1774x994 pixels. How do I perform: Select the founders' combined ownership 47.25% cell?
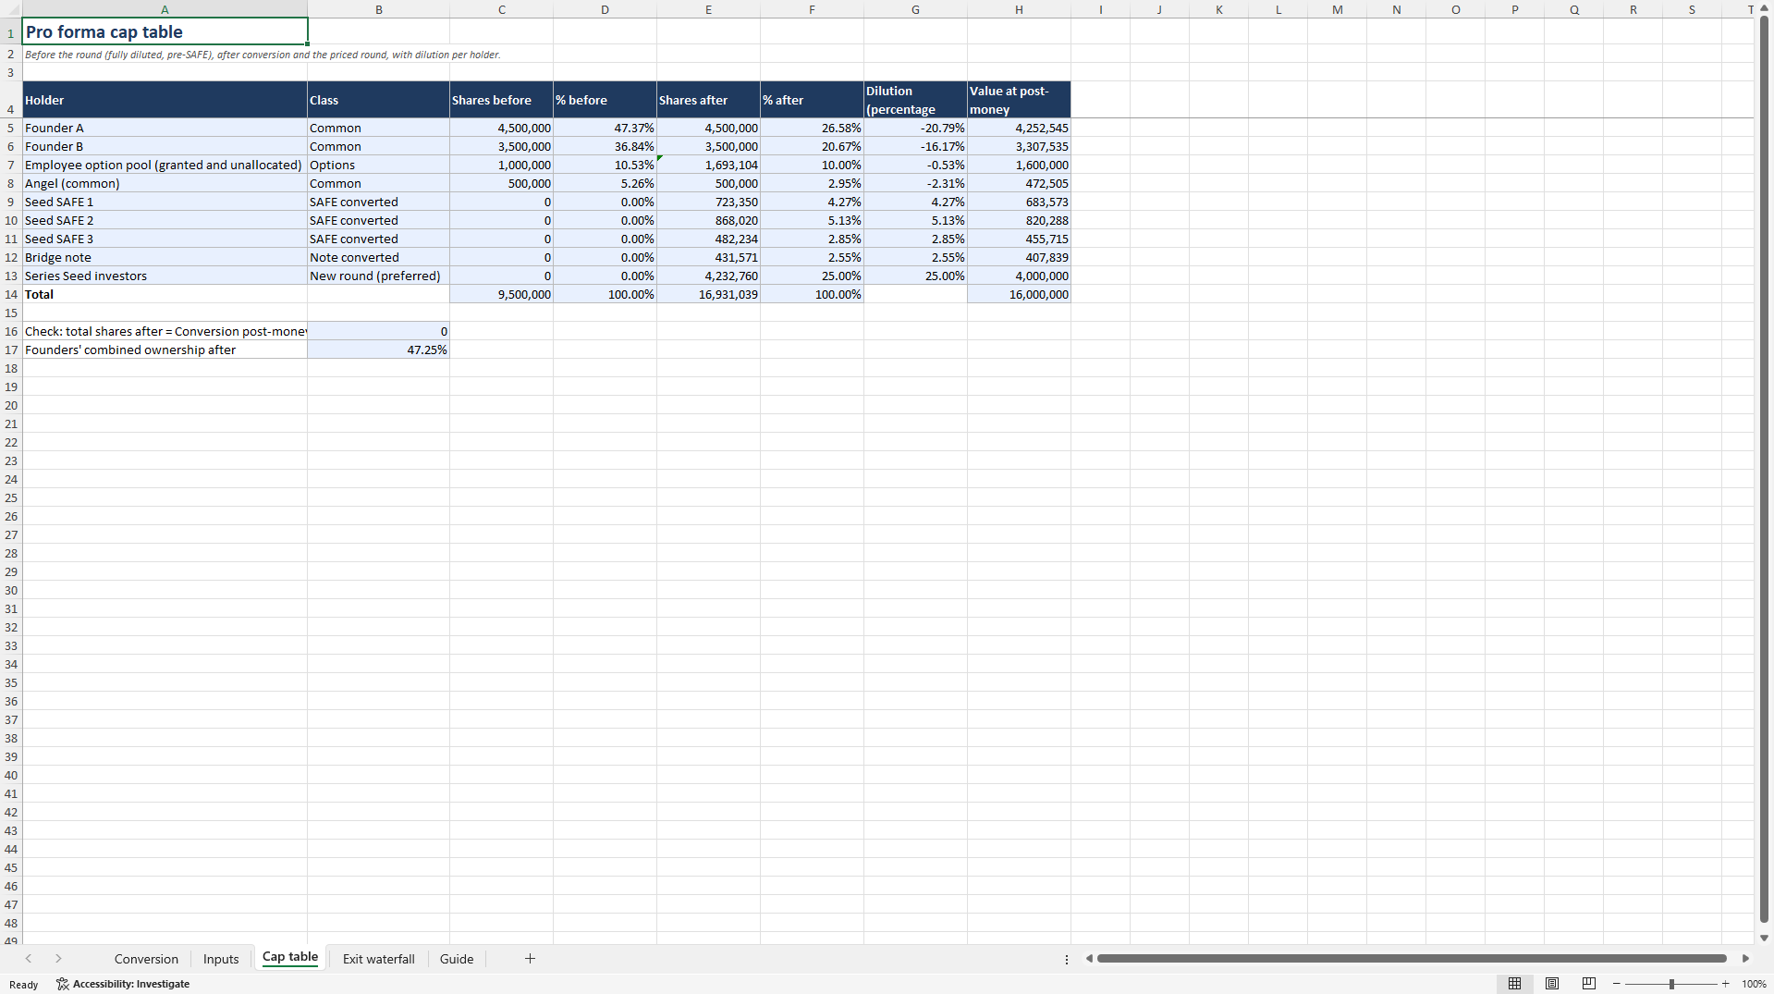(378, 350)
